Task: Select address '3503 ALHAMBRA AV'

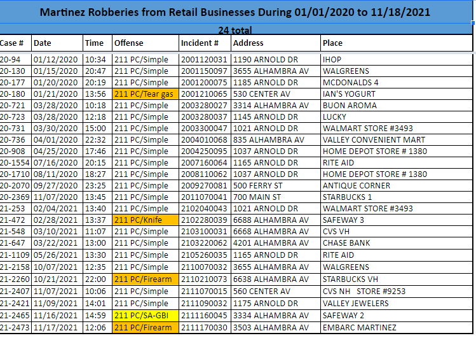Action: [x=276, y=328]
